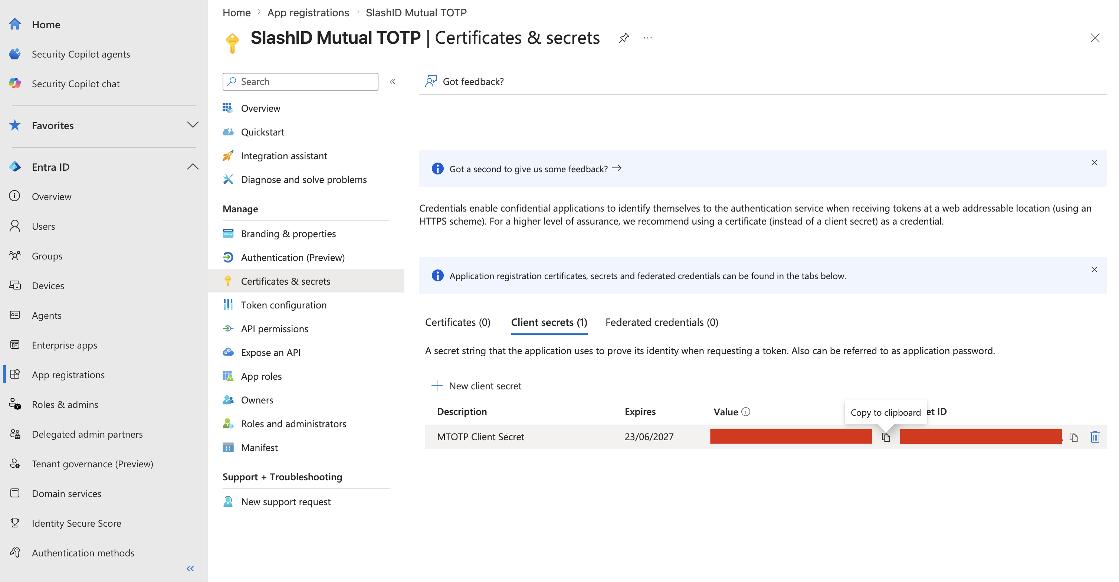Dismiss the feedback request banner
Image resolution: width=1119 pixels, height=582 pixels.
point(1094,163)
